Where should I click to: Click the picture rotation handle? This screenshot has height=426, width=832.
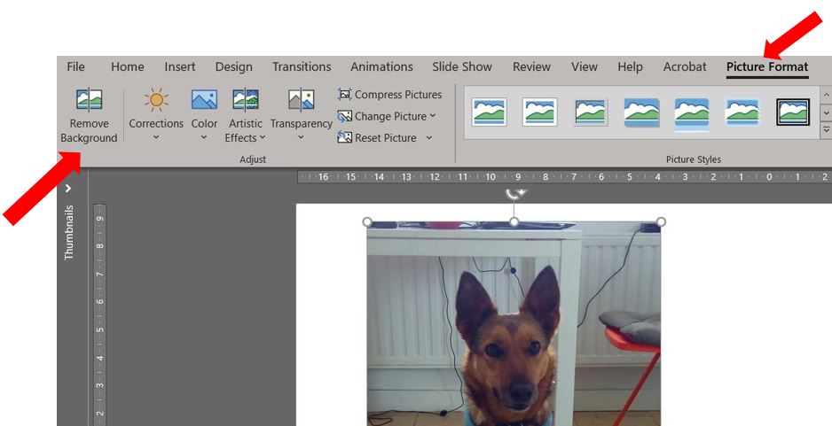[514, 193]
